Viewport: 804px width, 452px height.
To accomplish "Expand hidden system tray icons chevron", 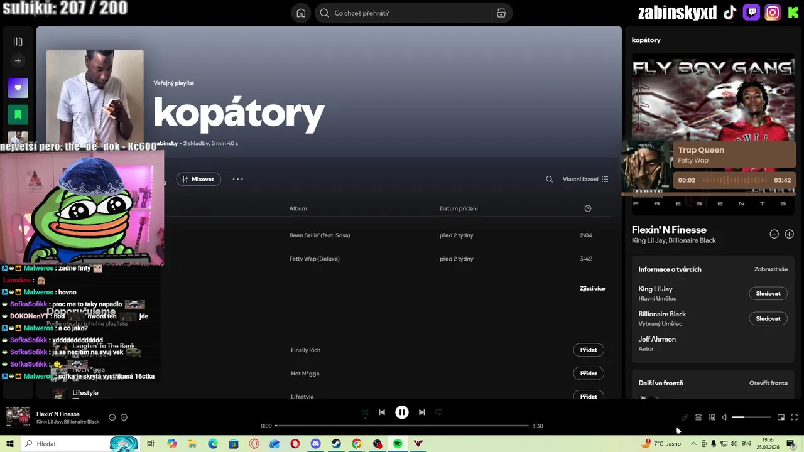I will click(x=693, y=444).
